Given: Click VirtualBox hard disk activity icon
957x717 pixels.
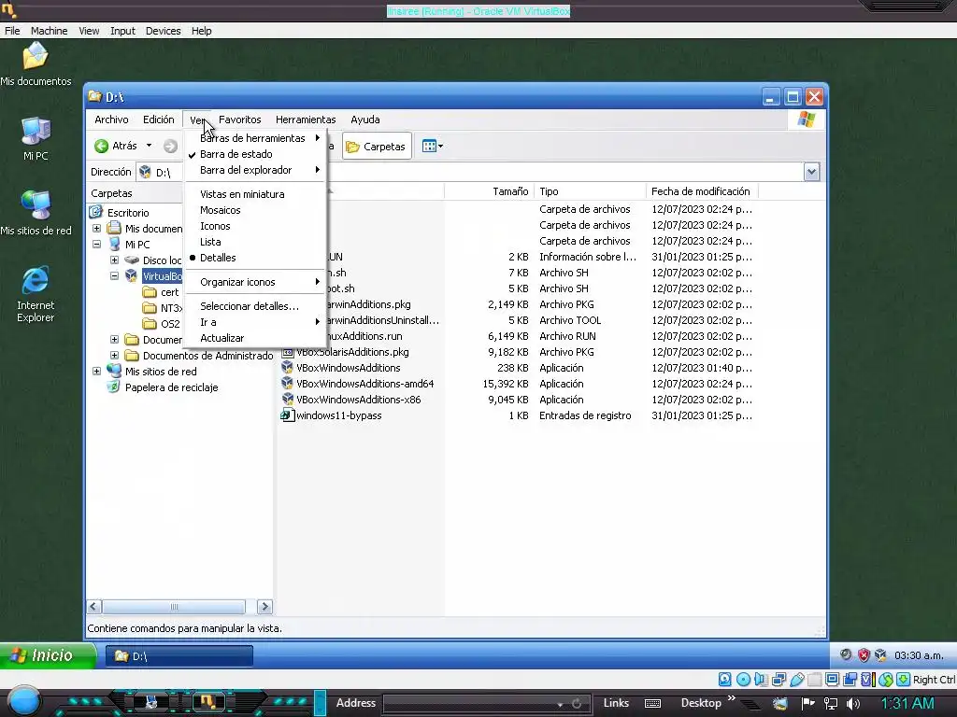Looking at the screenshot, I should coord(724,680).
